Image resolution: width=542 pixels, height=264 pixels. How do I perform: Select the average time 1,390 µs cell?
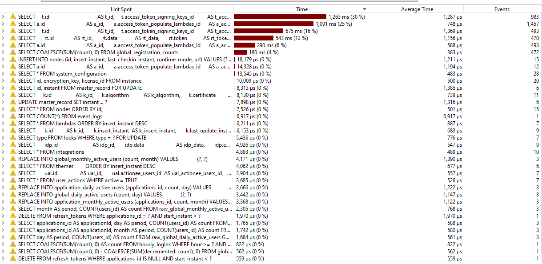click(453, 159)
